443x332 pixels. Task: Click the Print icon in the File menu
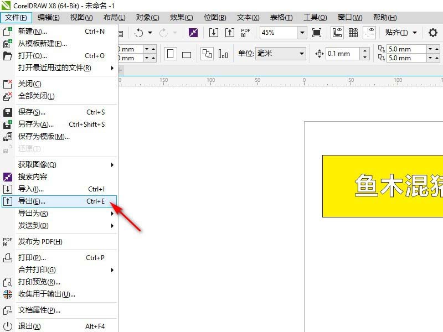point(7,258)
